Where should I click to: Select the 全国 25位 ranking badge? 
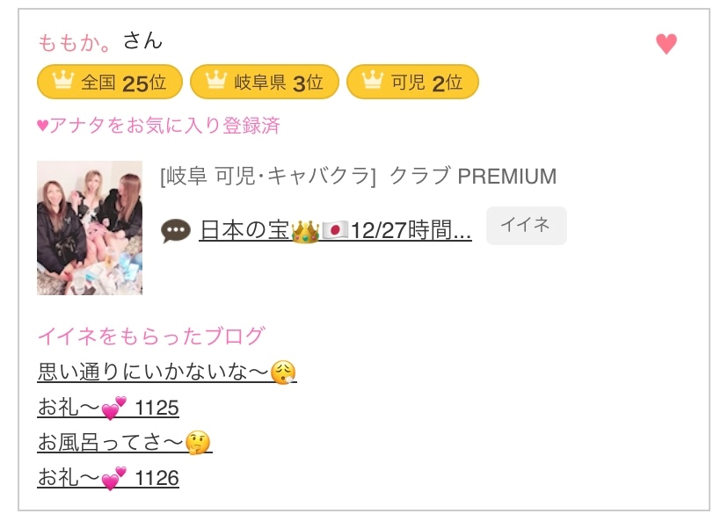110,83
